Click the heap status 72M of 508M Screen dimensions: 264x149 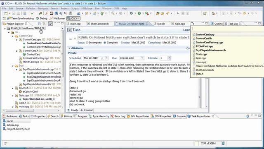pyautogui.click(x=208, y=144)
